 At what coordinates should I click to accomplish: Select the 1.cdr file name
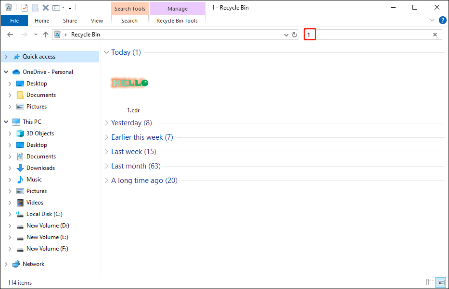coord(133,110)
